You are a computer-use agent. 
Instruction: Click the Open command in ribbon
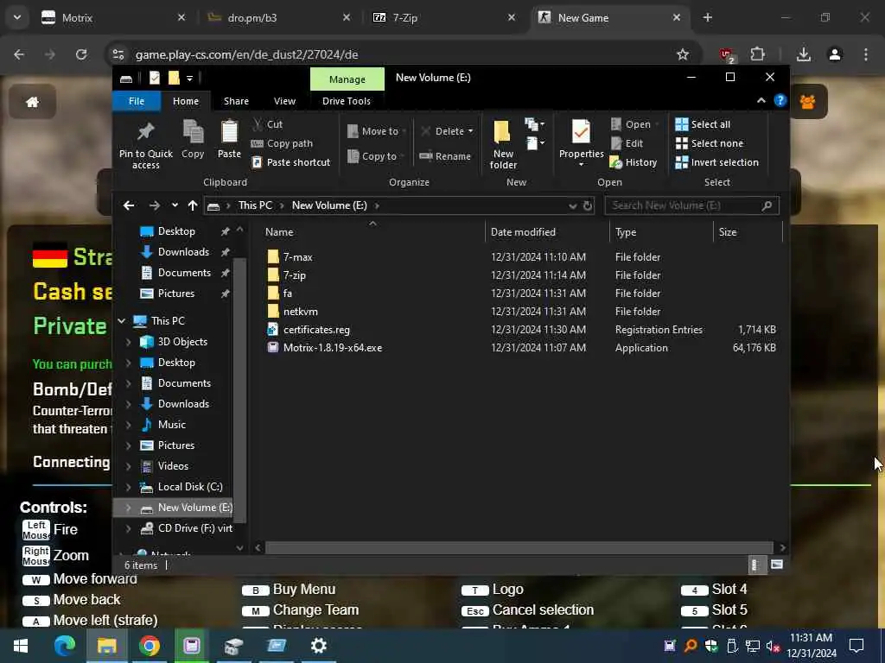click(x=631, y=124)
